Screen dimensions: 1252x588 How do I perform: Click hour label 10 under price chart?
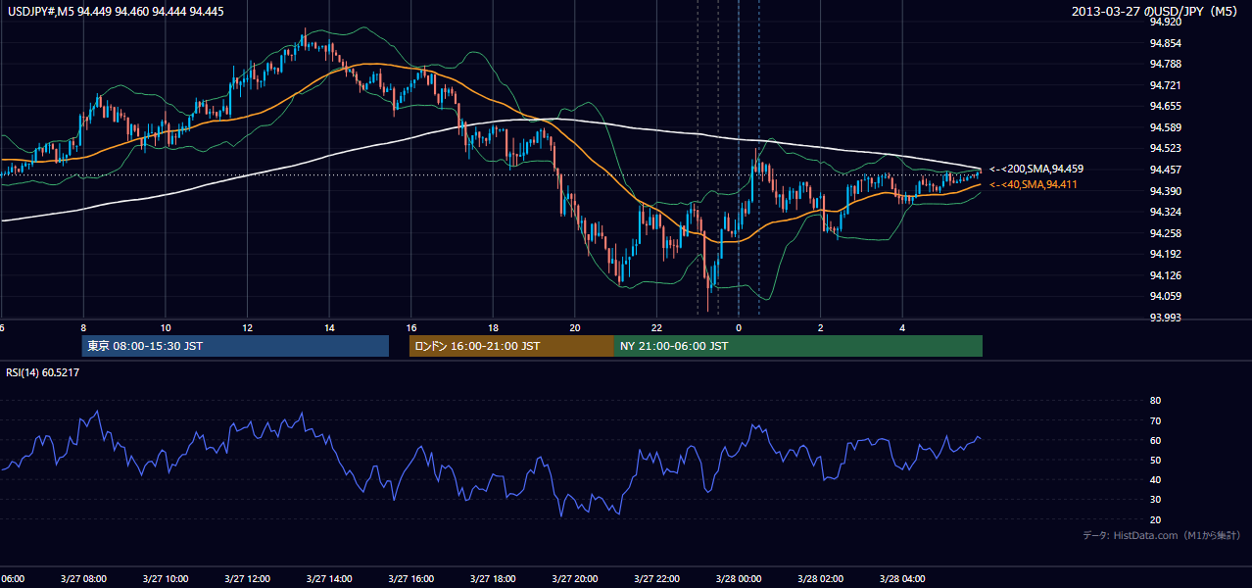(x=166, y=327)
